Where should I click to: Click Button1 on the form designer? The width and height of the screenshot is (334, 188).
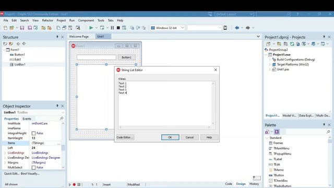pos(126,57)
